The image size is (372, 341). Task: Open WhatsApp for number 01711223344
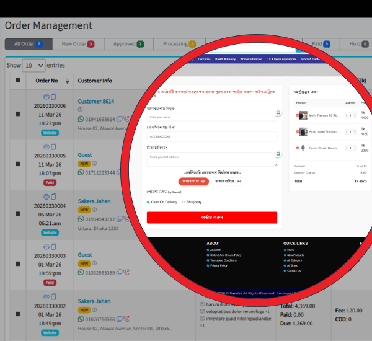81,172
